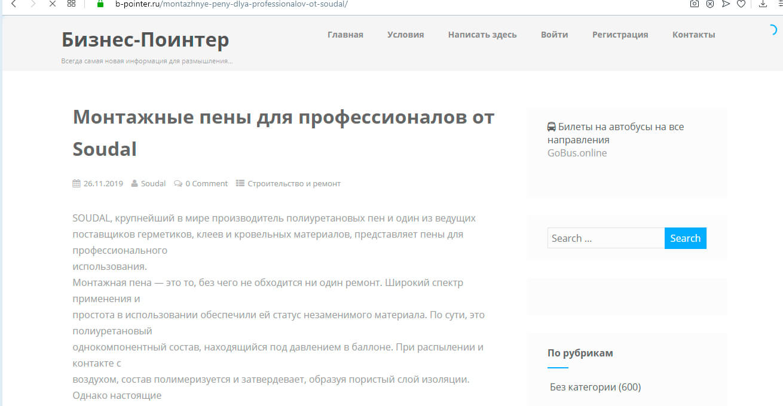Open the Без категории (600) category
783x406 pixels.
[595, 387]
